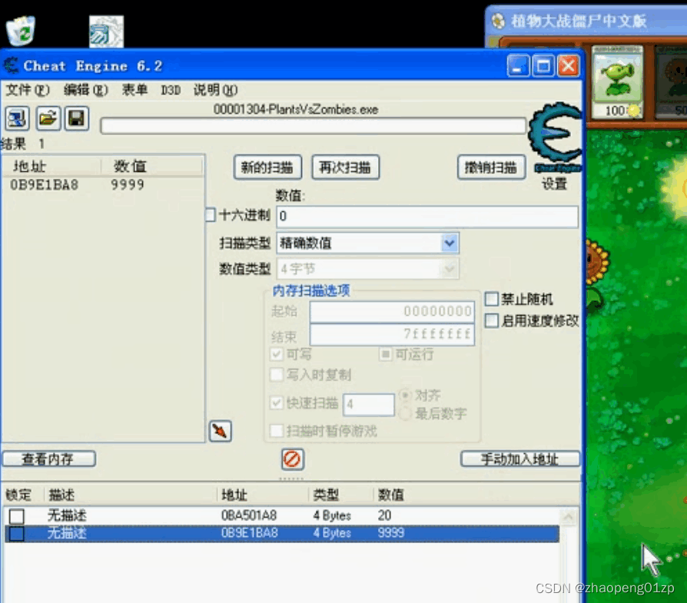Click the 植物大战僵尸中文版 window title bar

pos(586,21)
